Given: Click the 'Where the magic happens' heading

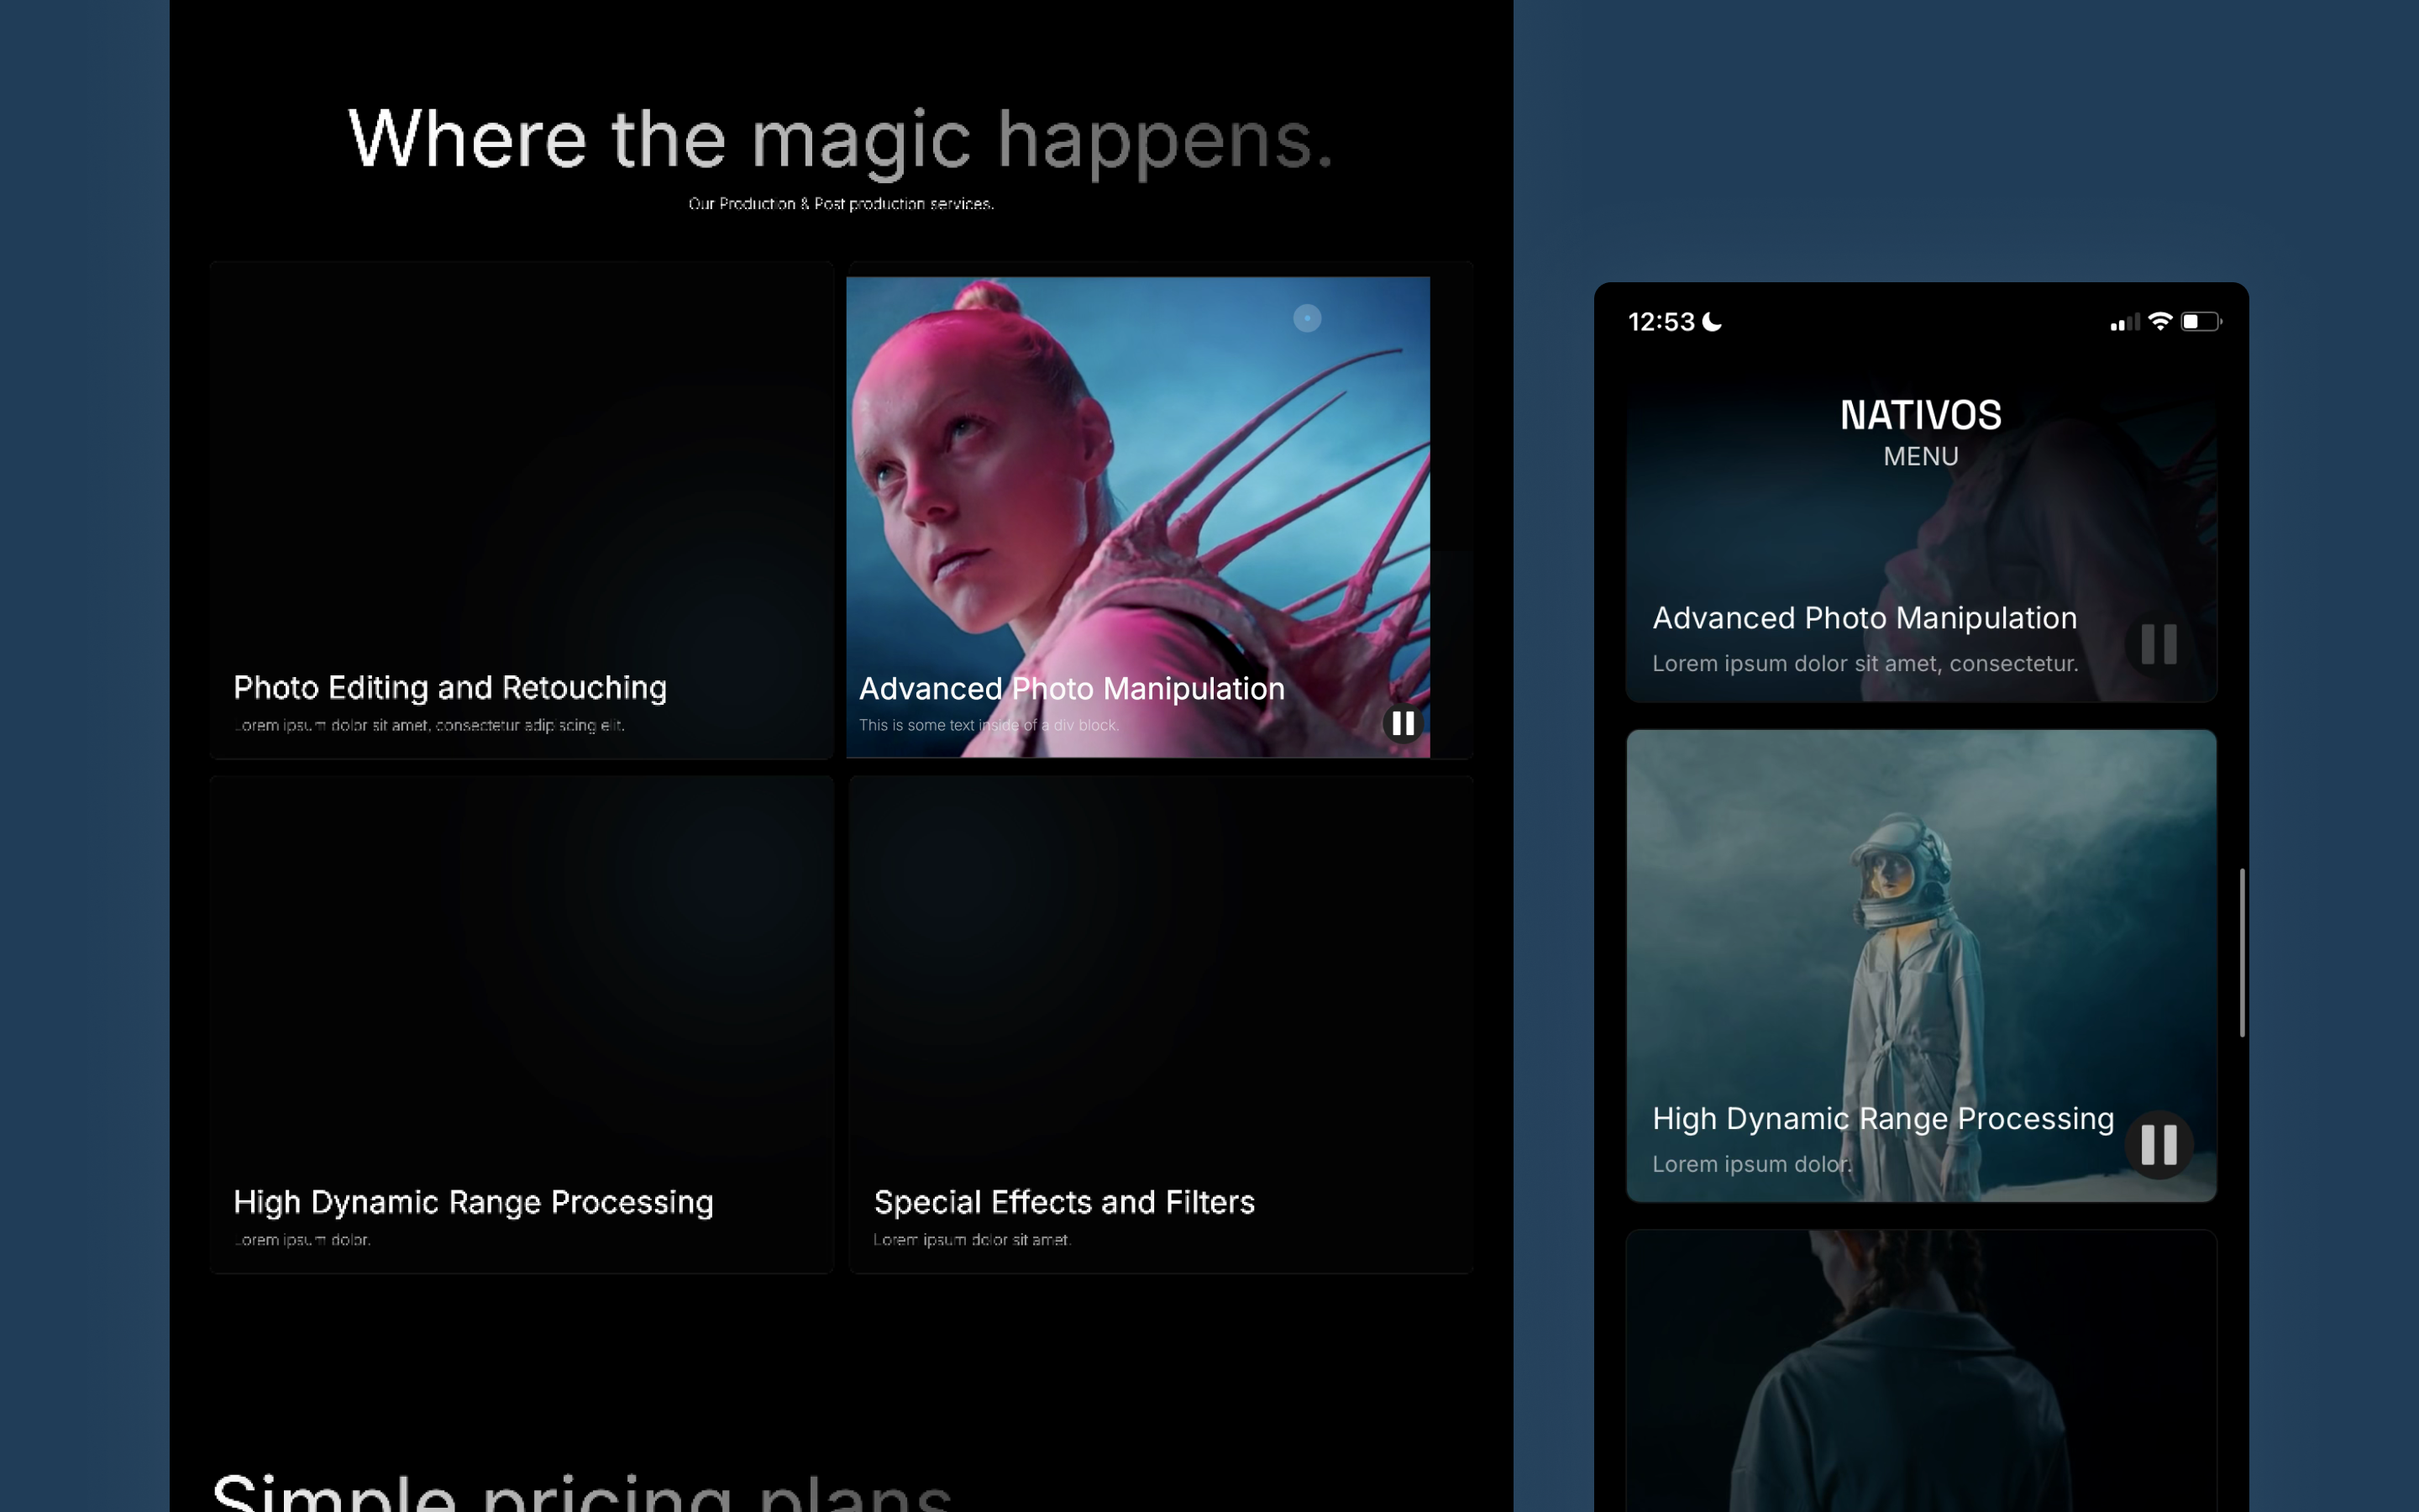Looking at the screenshot, I should click(840, 140).
